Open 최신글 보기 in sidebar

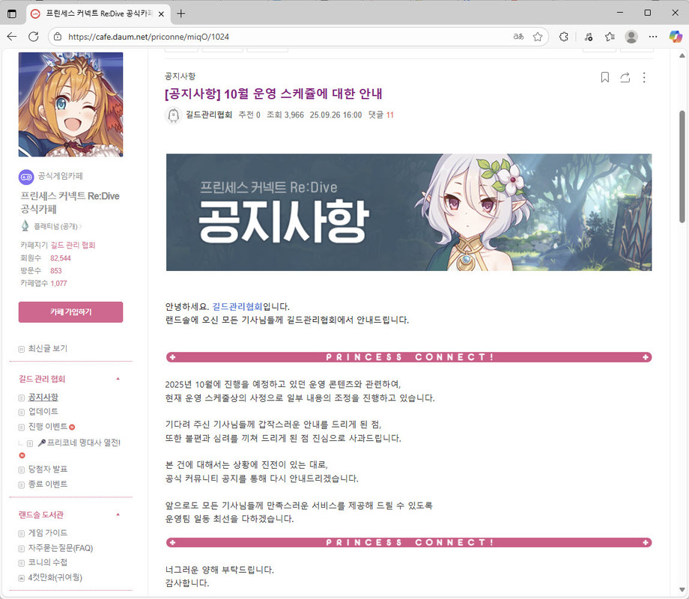(47, 348)
